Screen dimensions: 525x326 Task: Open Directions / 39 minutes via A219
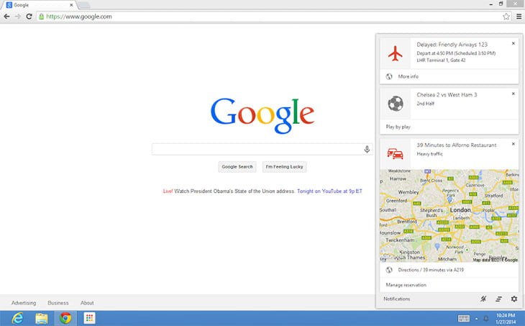click(431, 270)
